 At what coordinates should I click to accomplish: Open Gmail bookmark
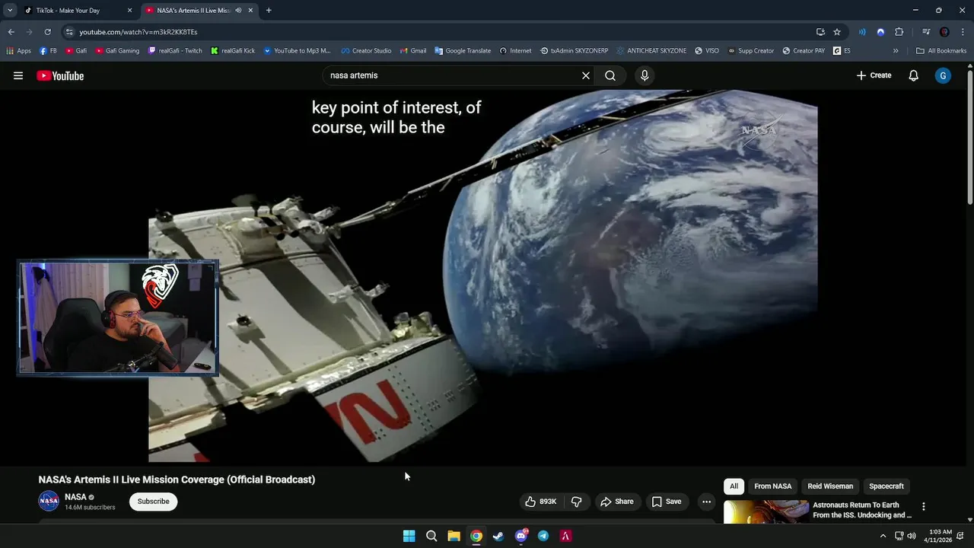[413, 51]
